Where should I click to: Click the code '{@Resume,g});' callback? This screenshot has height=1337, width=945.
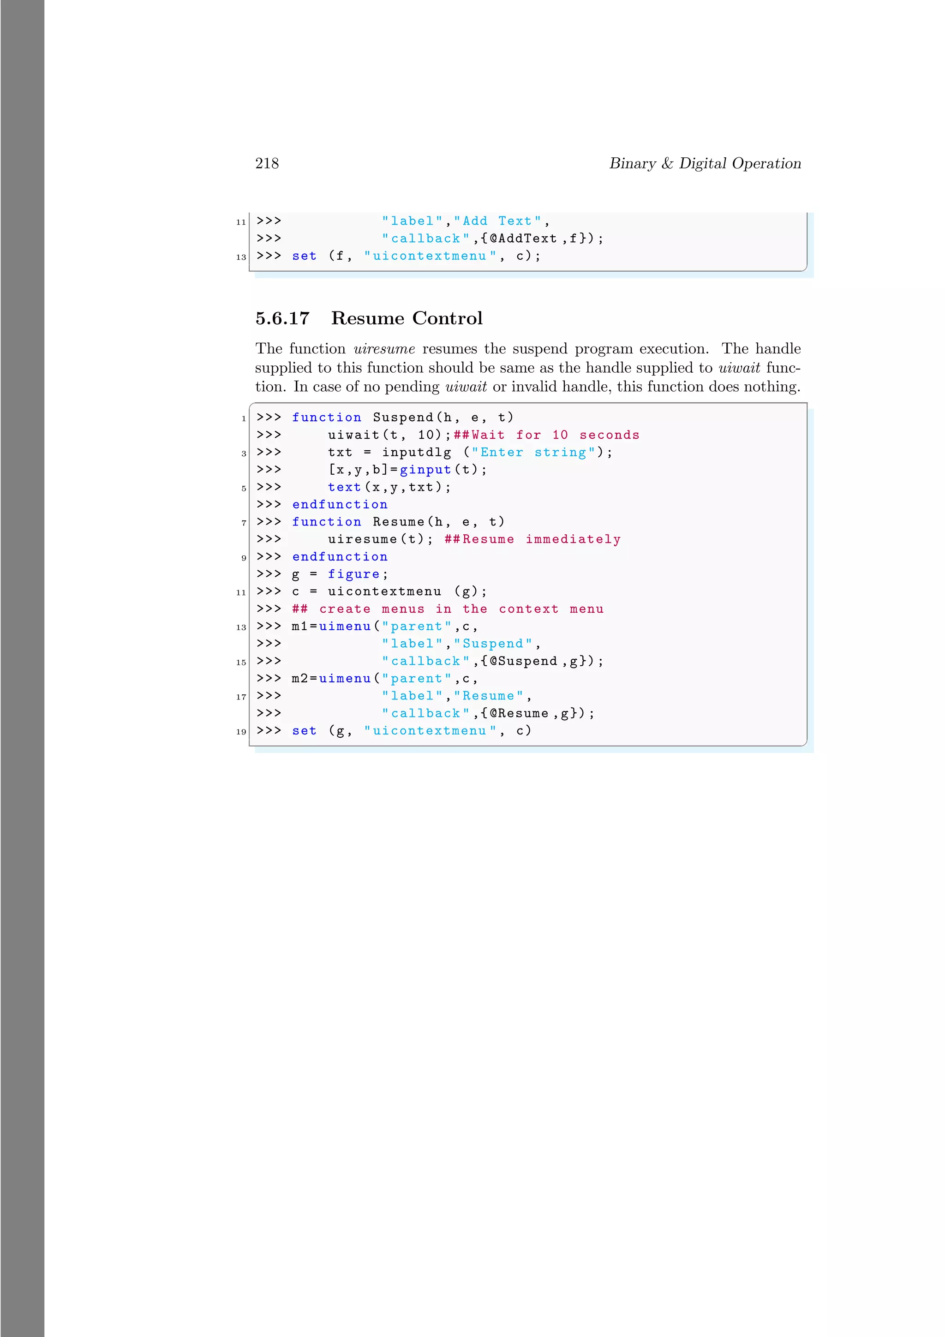538,713
